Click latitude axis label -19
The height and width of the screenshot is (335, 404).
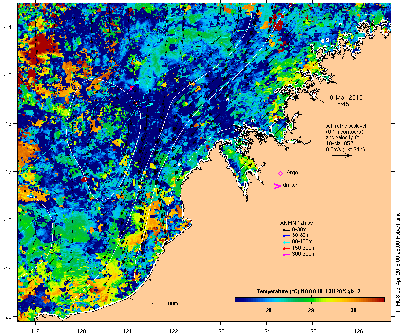(x=7, y=268)
